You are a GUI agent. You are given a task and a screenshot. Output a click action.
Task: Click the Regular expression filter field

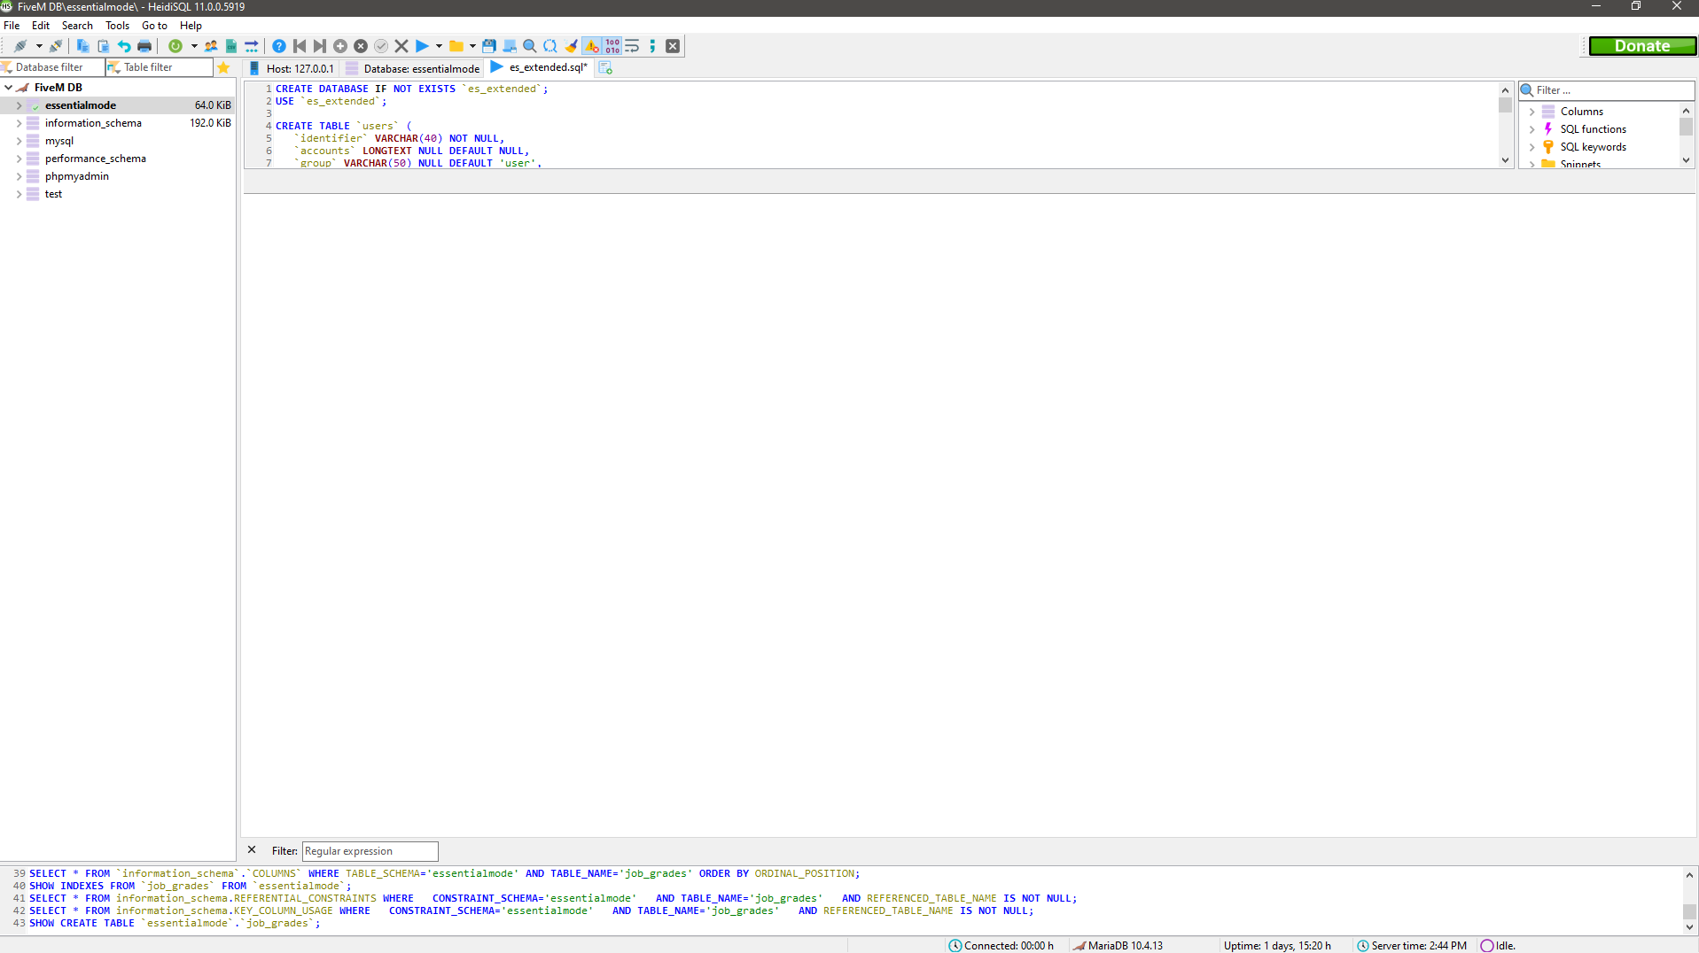pyautogui.click(x=370, y=851)
